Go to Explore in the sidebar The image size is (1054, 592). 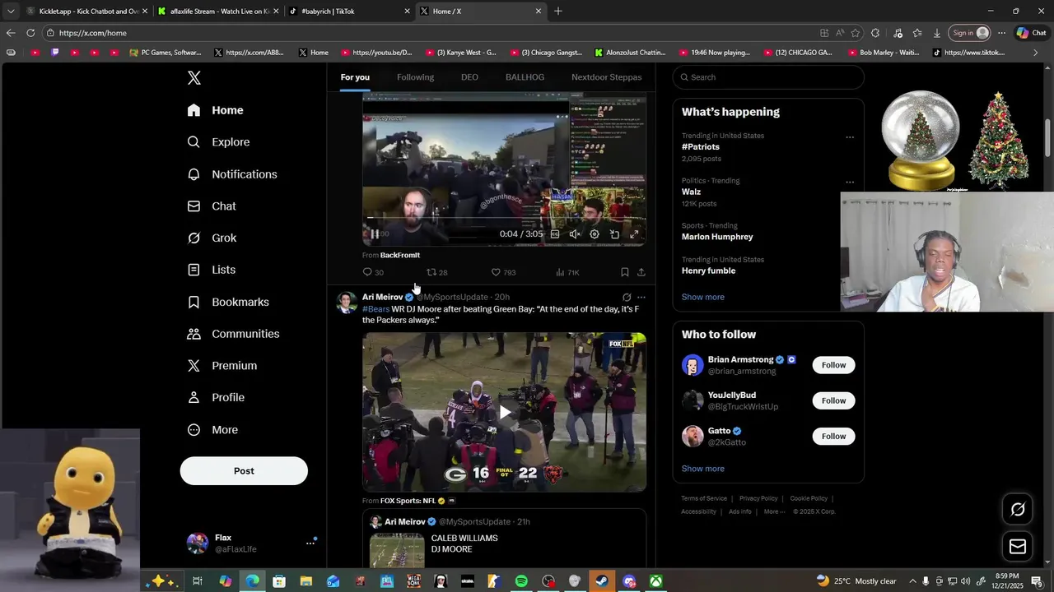coord(218,142)
